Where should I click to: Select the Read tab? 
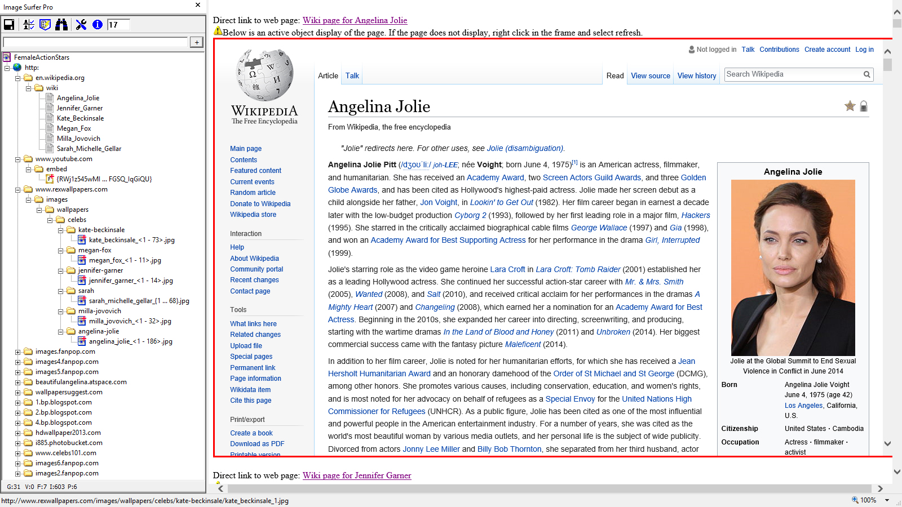click(615, 75)
